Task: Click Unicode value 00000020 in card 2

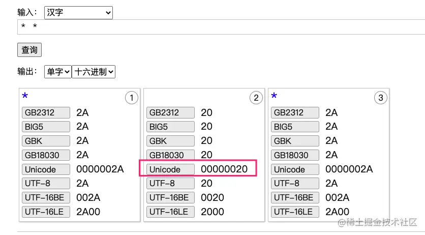Action: point(224,169)
